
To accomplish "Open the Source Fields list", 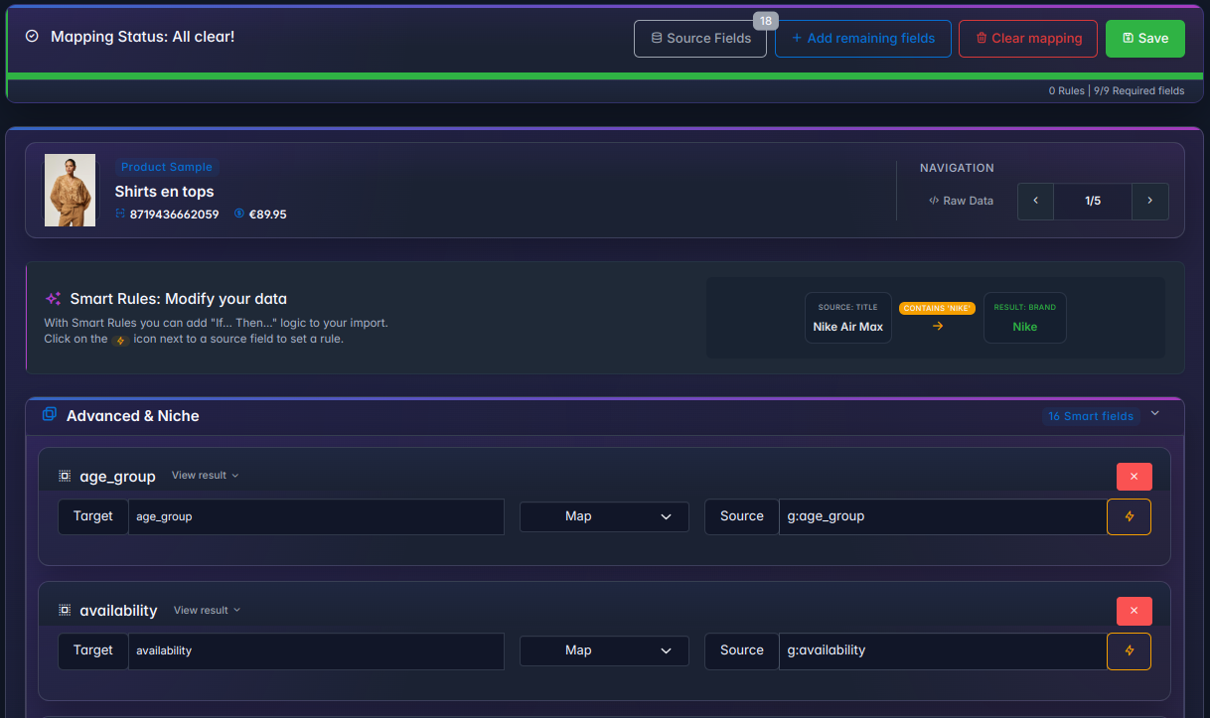I will (700, 39).
